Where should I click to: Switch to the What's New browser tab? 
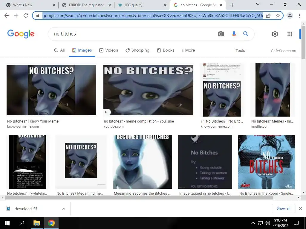[22, 5]
